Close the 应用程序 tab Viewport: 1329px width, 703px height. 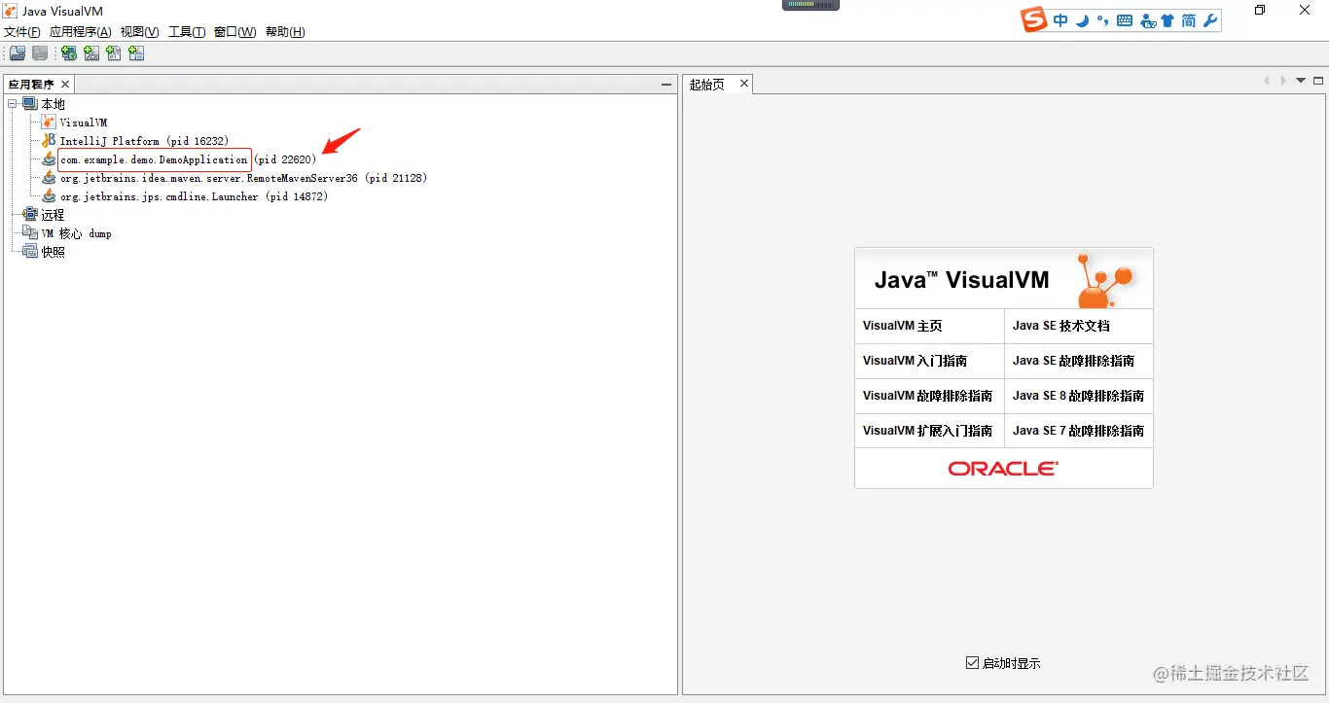click(x=65, y=85)
